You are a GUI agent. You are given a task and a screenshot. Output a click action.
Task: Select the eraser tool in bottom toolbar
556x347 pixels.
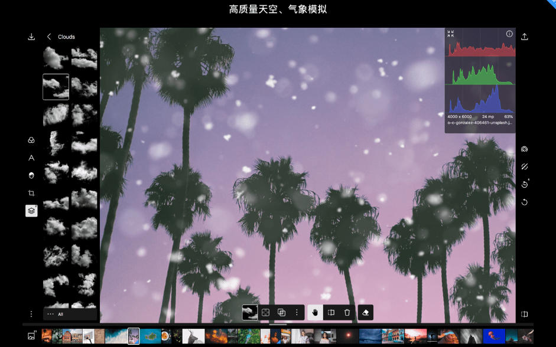(365, 313)
